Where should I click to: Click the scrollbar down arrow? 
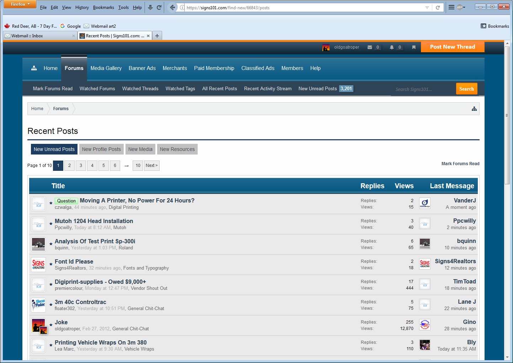pos(507,357)
